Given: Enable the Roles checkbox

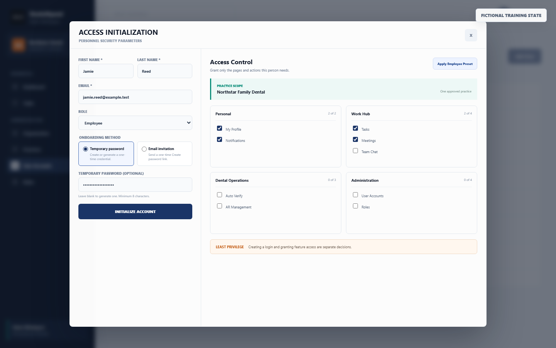Looking at the screenshot, I should [355, 206].
